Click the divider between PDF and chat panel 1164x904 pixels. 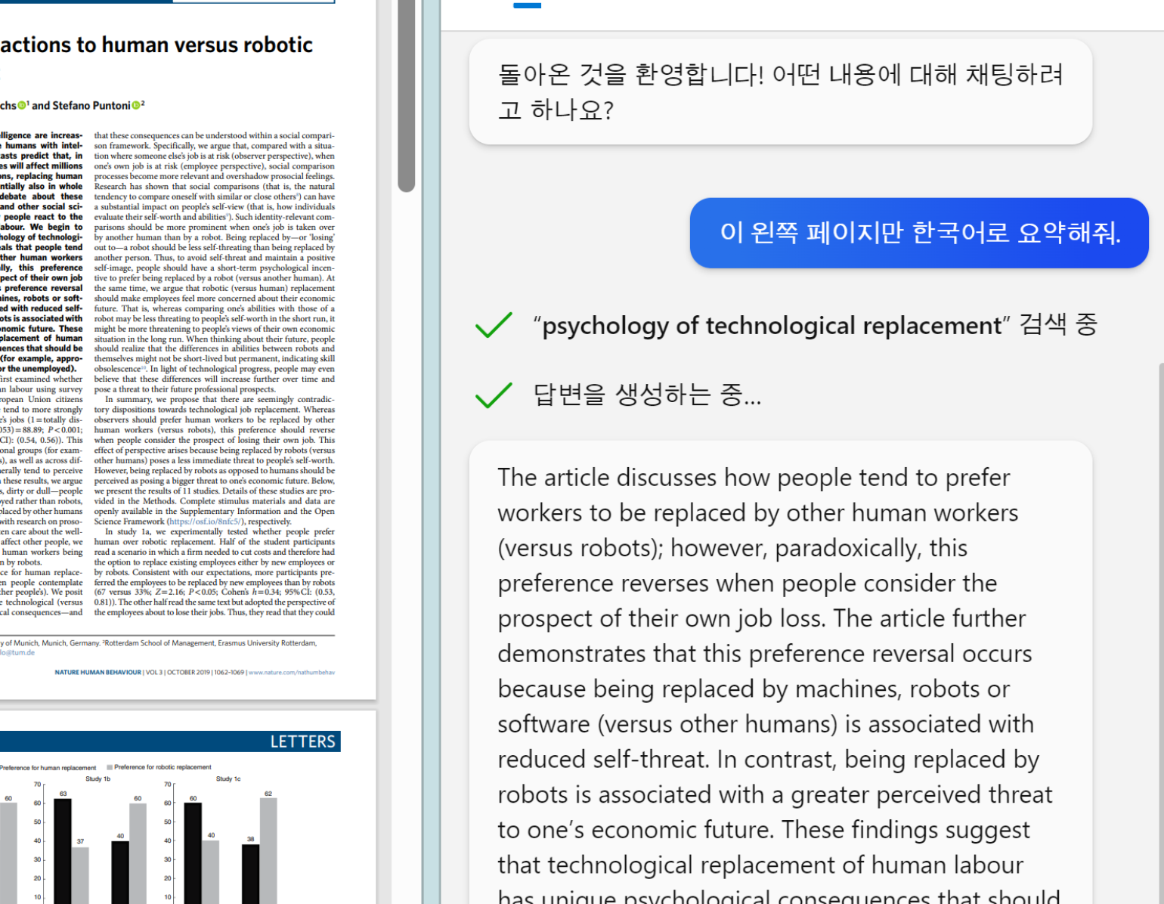[431, 454]
